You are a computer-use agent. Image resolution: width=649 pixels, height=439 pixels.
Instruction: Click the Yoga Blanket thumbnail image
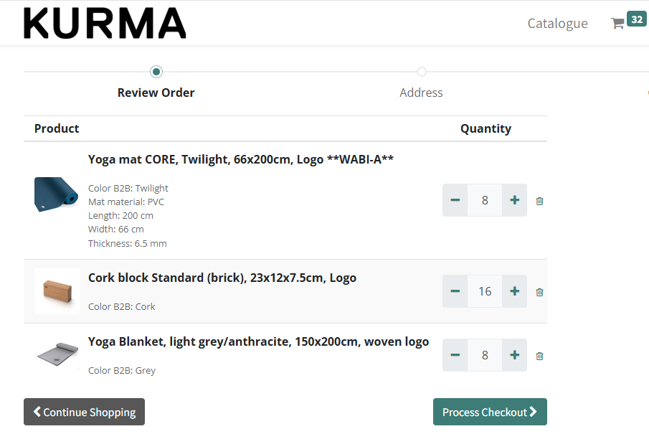pos(57,355)
